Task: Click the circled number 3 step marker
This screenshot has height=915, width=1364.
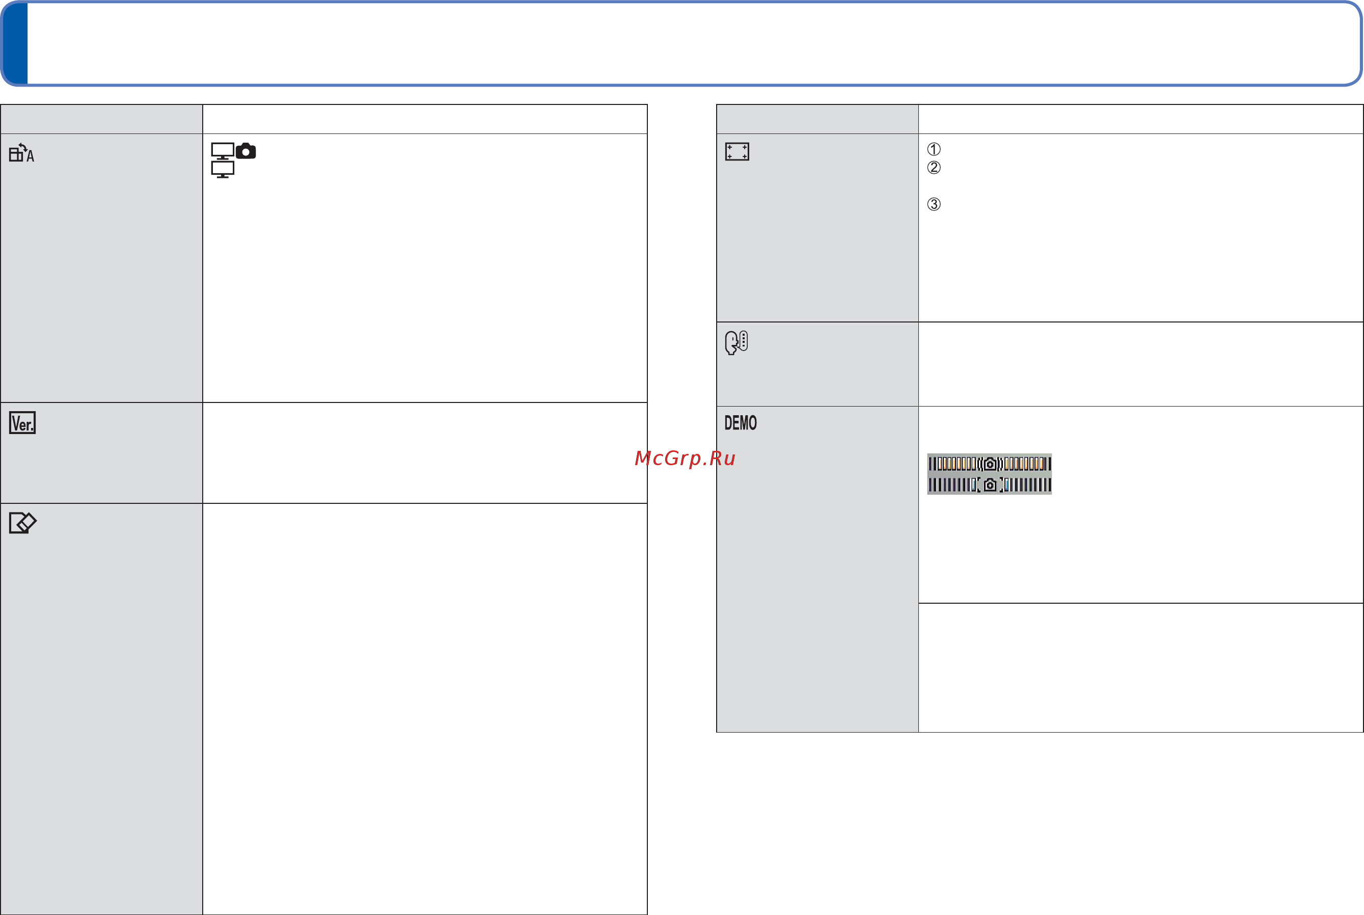Action: 934,204
